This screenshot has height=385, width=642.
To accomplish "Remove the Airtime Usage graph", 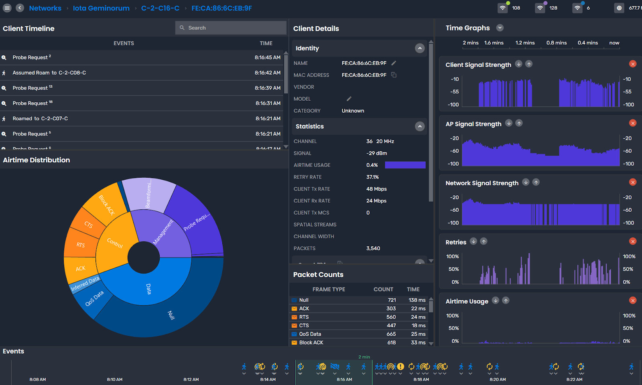I will click(633, 300).
